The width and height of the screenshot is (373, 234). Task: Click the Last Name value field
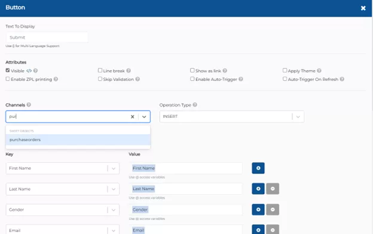click(185, 189)
